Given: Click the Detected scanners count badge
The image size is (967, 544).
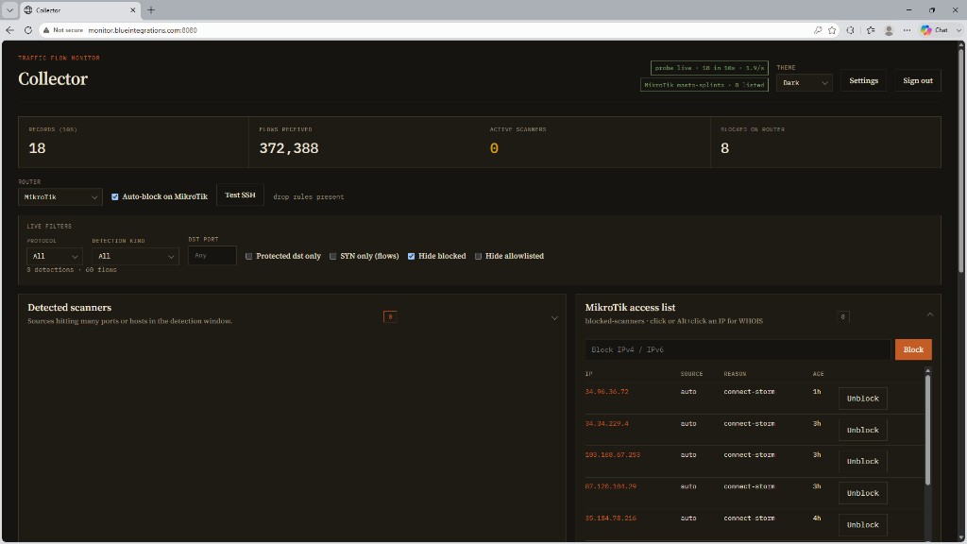Looking at the screenshot, I should [390, 317].
